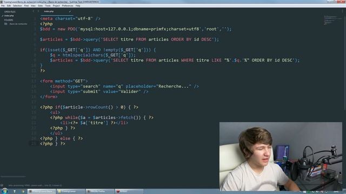Select index.php in Open Files sidebar
This screenshot has height=194, width=346.
coord(9,16)
